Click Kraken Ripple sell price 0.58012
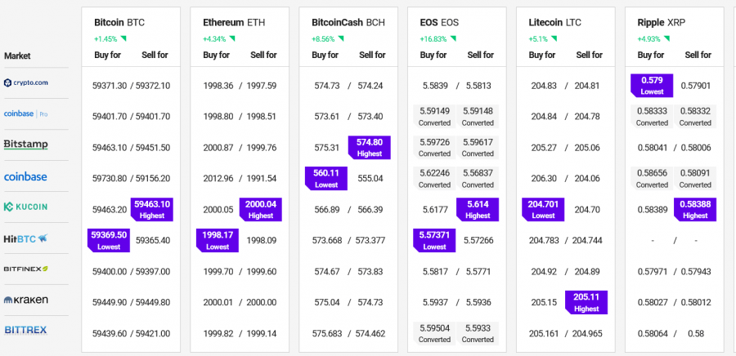This screenshot has width=736, height=356. point(696,303)
